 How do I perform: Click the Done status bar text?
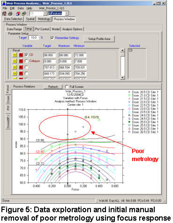pyautogui.click(x=6, y=200)
